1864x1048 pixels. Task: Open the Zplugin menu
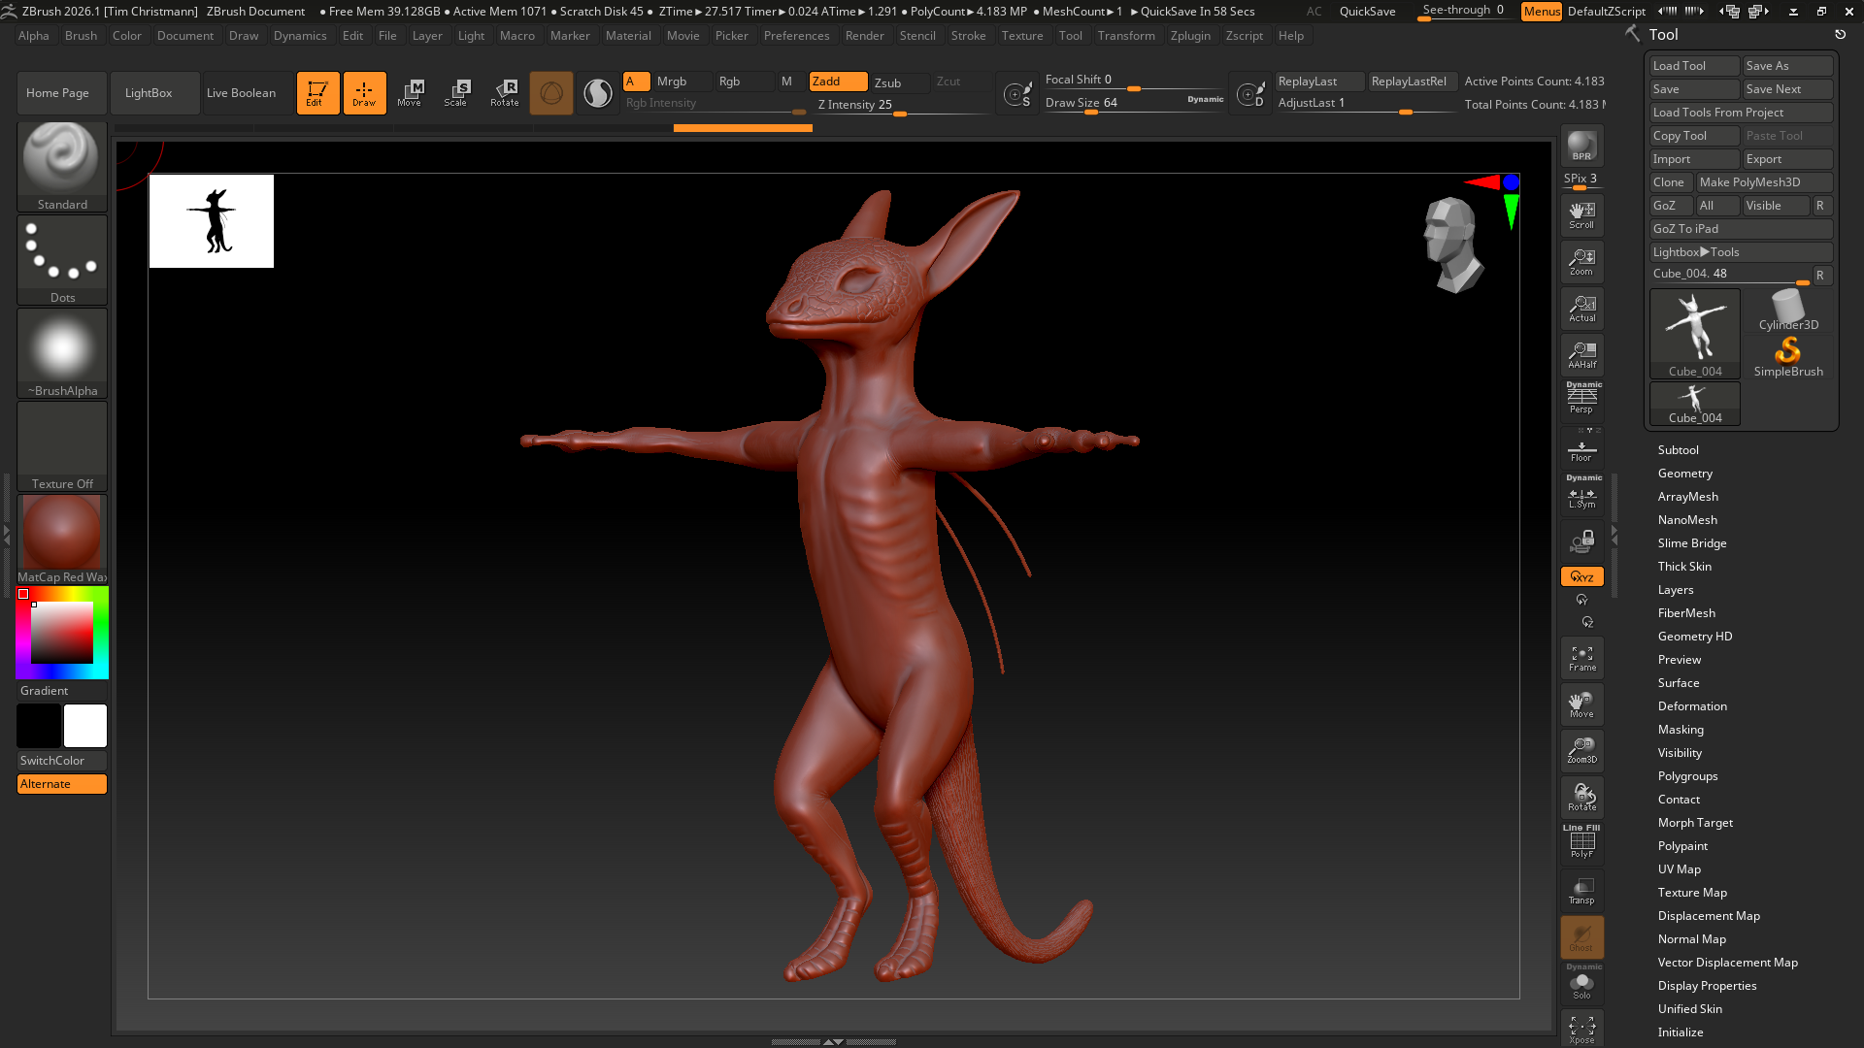1189,36
